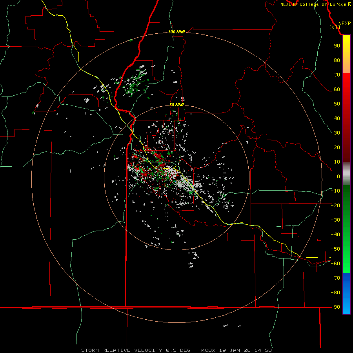Click the -80 value on the velocity scale
Screen dimensions: 353x353
coord(335,293)
